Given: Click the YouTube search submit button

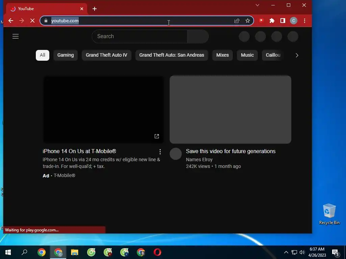Looking at the screenshot, I should (x=198, y=36).
